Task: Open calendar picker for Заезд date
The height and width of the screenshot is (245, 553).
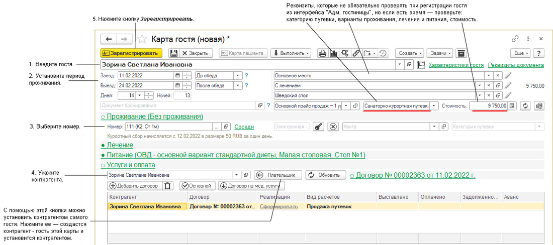Action: point(177,75)
